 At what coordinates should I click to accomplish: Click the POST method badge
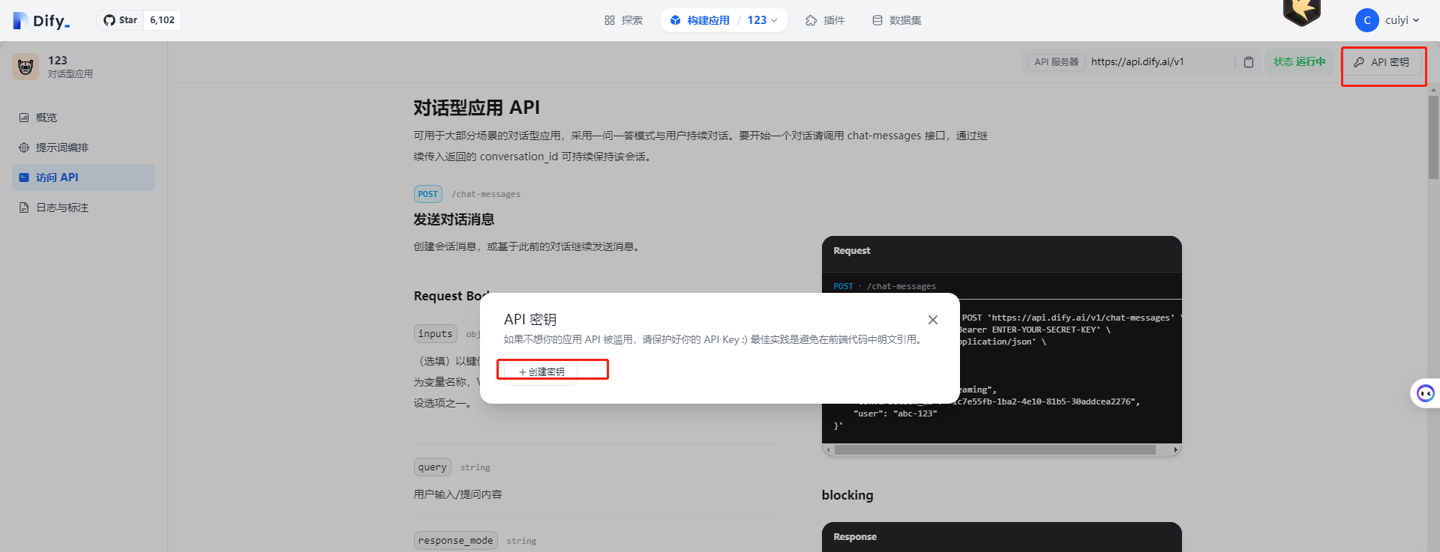[428, 194]
